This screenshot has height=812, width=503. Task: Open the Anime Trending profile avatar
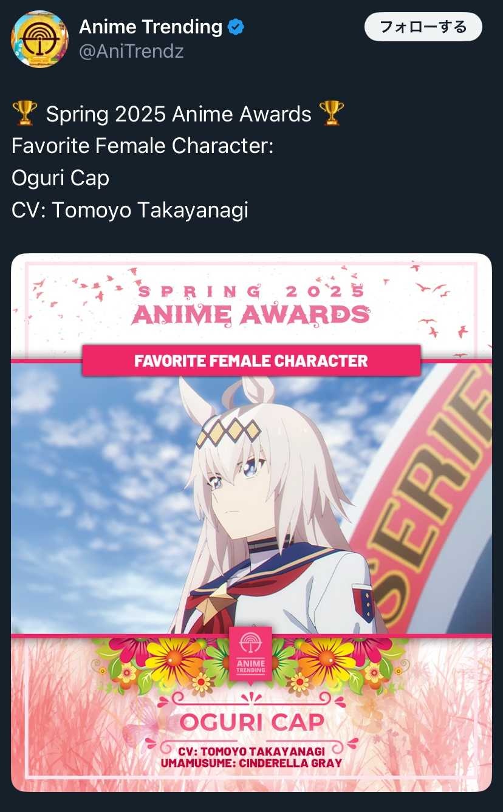[39, 38]
